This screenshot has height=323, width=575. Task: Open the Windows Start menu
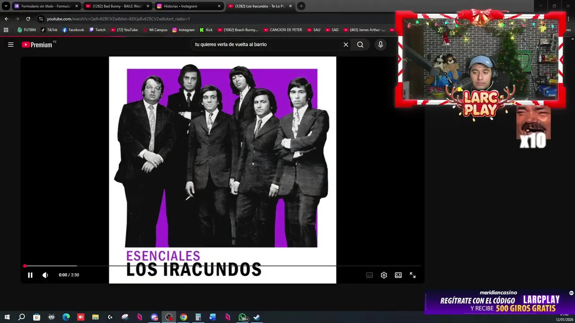click(x=7, y=317)
